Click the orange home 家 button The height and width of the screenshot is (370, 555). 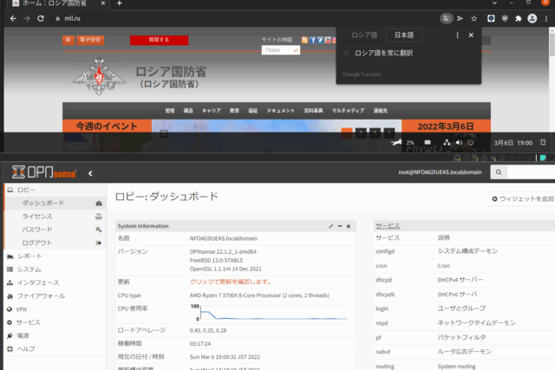point(69,40)
